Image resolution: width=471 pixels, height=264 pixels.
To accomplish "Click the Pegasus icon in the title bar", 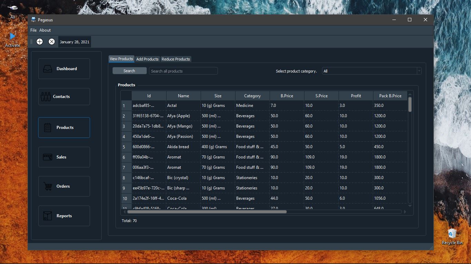I will 33,20.
